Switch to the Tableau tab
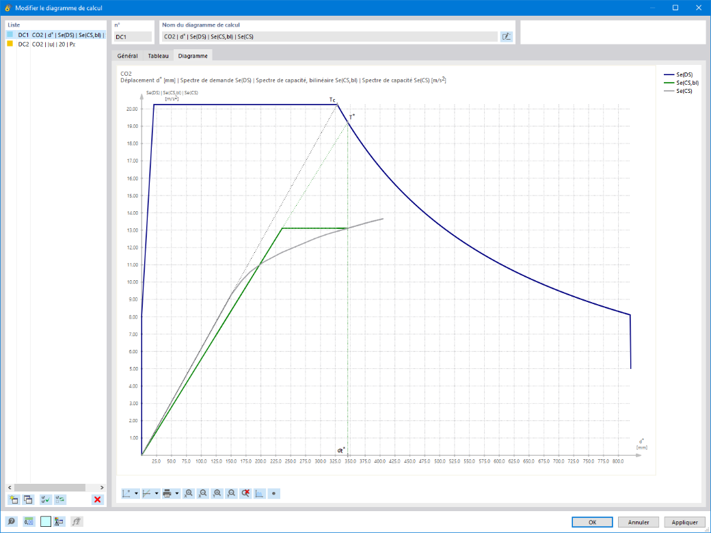The image size is (711, 533). [x=158, y=56]
